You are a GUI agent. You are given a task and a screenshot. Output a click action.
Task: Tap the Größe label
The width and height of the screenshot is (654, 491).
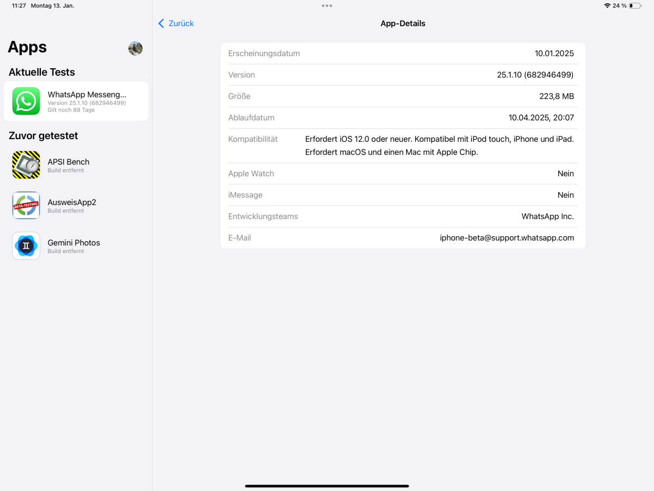(x=239, y=96)
